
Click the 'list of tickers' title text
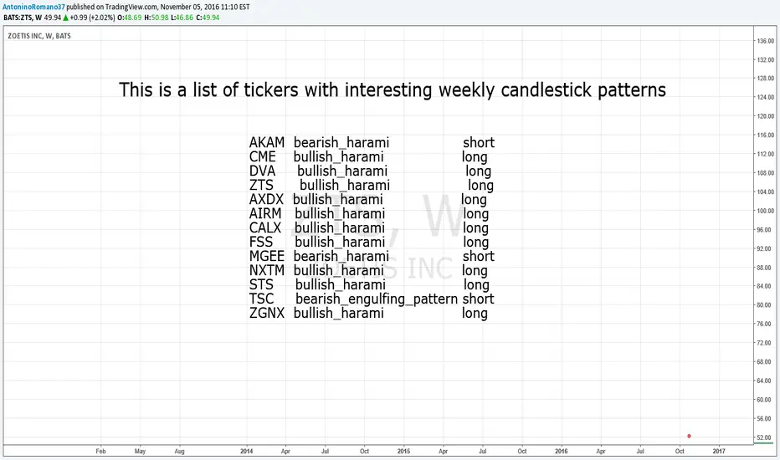click(246, 90)
